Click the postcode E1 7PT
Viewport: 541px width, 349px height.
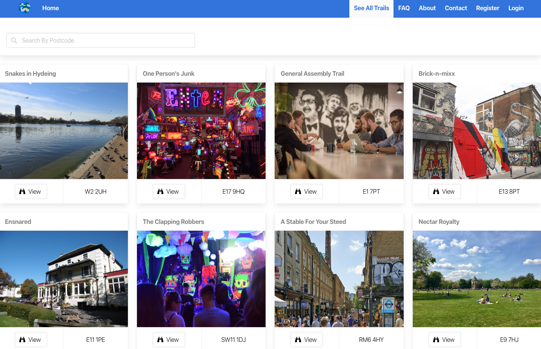click(371, 191)
